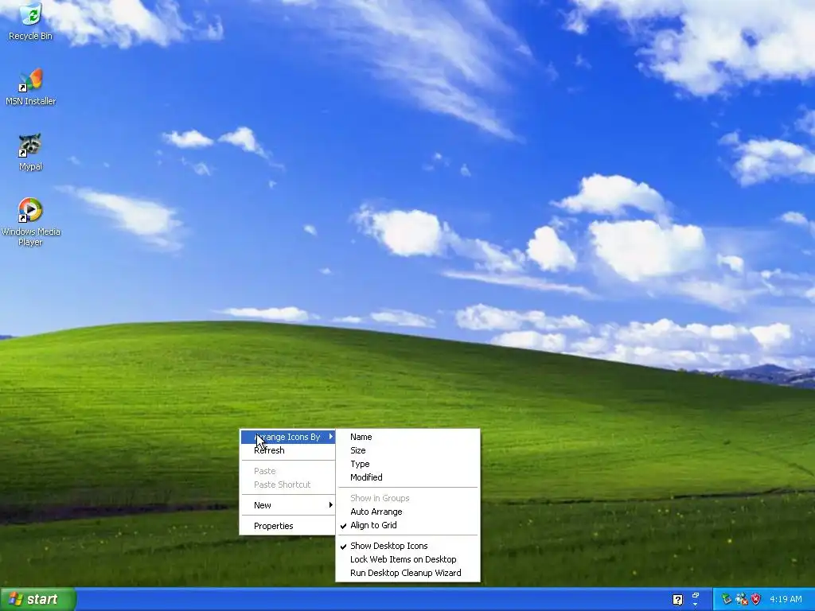Click the 4:19 AM taskbar clock
This screenshot has height=611, width=815.
click(x=786, y=599)
